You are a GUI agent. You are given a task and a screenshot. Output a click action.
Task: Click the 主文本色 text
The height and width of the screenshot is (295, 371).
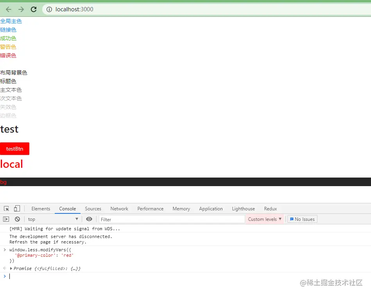[x=11, y=90]
